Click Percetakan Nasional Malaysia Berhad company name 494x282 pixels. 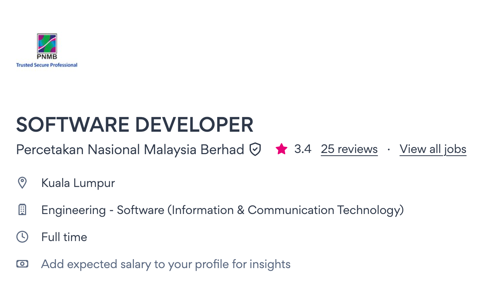click(130, 149)
